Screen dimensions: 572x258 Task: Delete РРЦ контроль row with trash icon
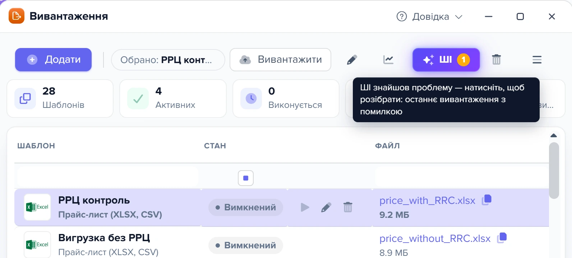click(x=348, y=207)
